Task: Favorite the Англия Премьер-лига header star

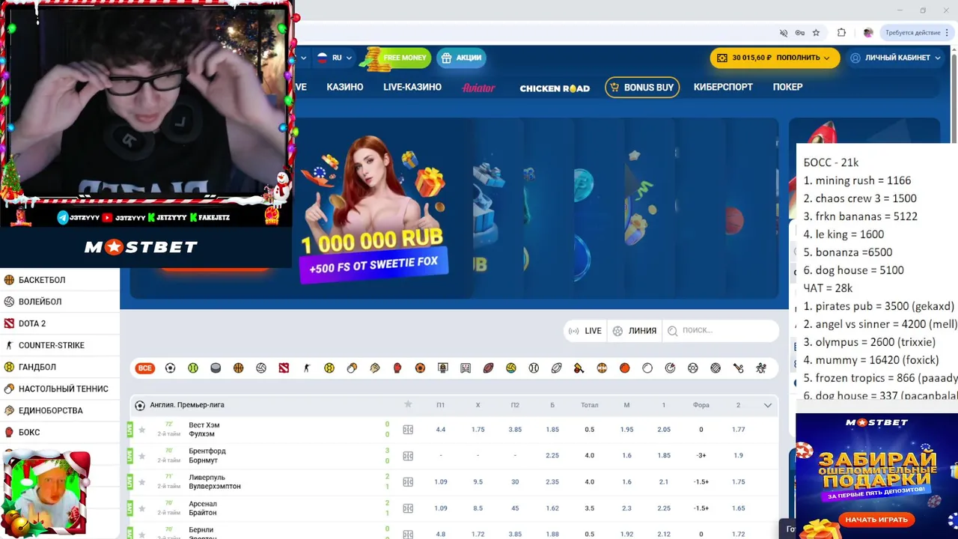Action: click(x=408, y=404)
